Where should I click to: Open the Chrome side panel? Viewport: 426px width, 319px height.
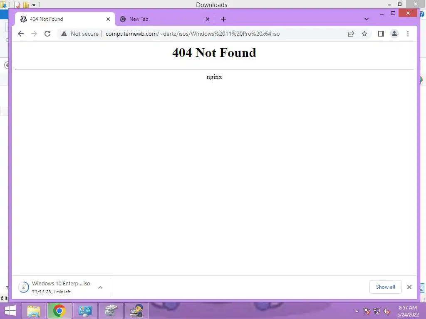click(381, 34)
